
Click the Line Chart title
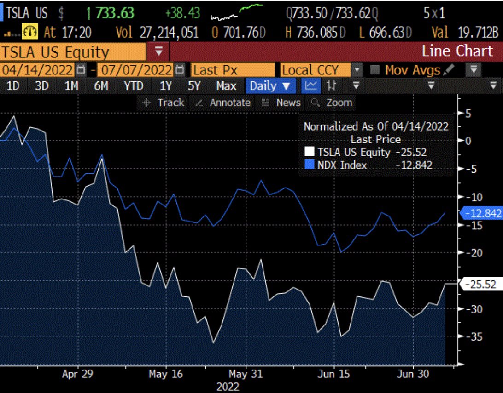point(457,51)
